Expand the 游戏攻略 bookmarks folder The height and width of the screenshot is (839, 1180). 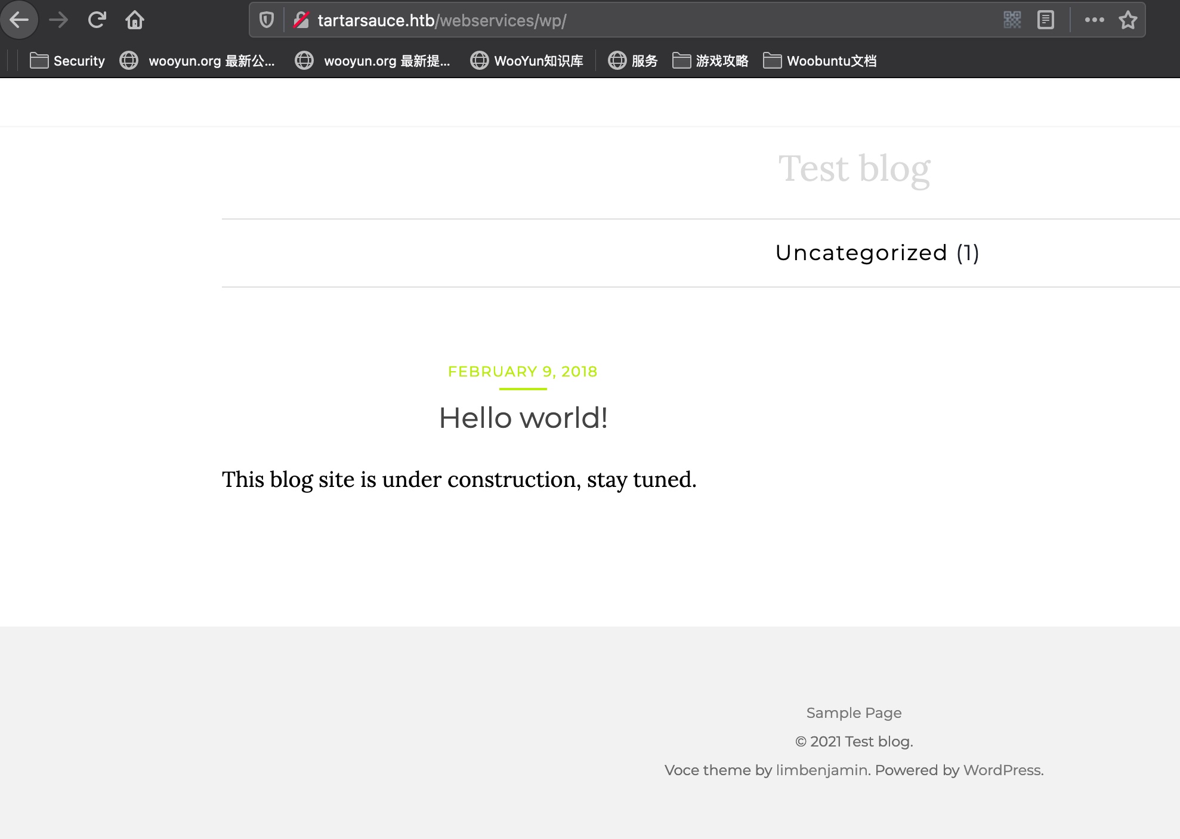(711, 61)
